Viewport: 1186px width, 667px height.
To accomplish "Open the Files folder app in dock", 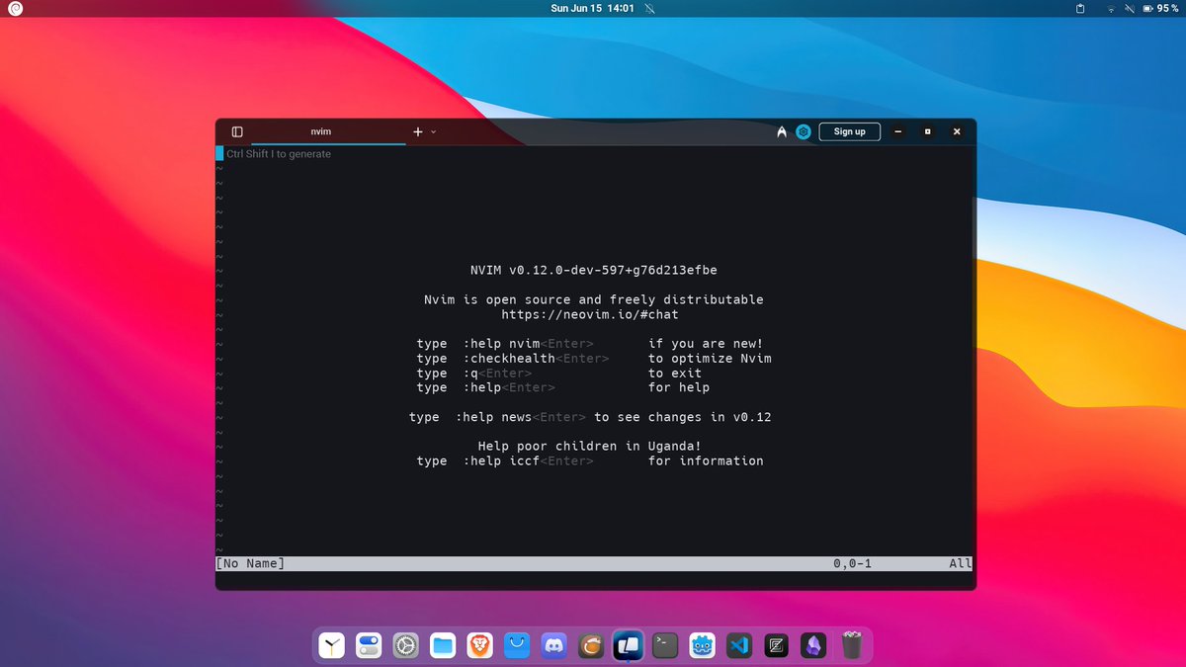I will (443, 645).
